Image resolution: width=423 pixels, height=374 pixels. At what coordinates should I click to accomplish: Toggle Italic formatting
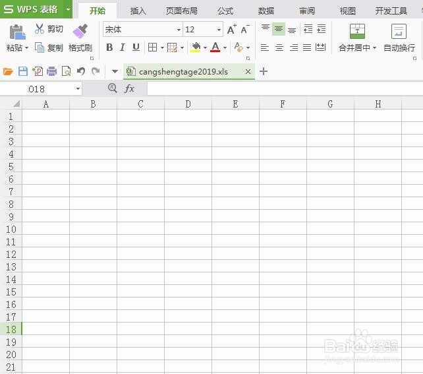[123, 47]
